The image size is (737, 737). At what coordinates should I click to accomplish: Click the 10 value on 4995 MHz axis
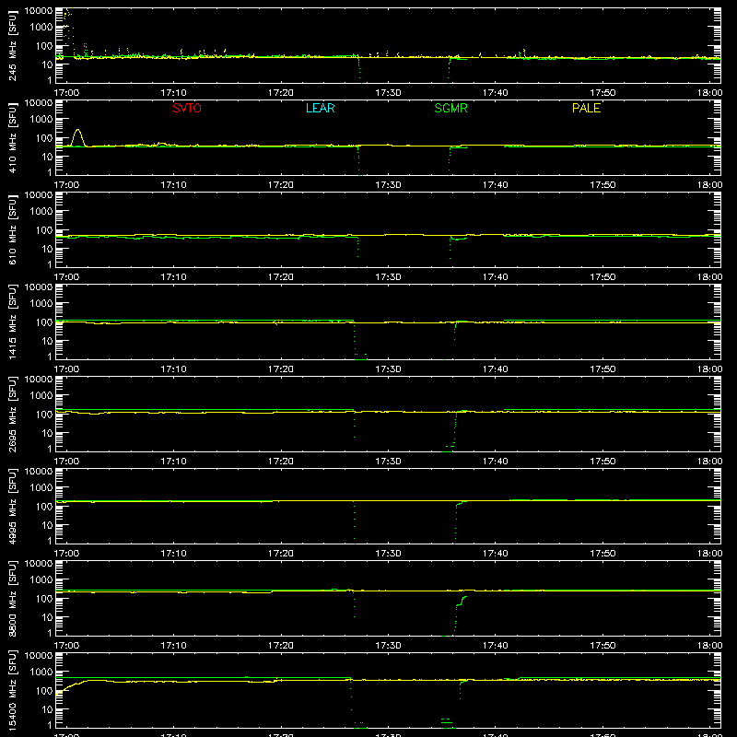pos(47,525)
